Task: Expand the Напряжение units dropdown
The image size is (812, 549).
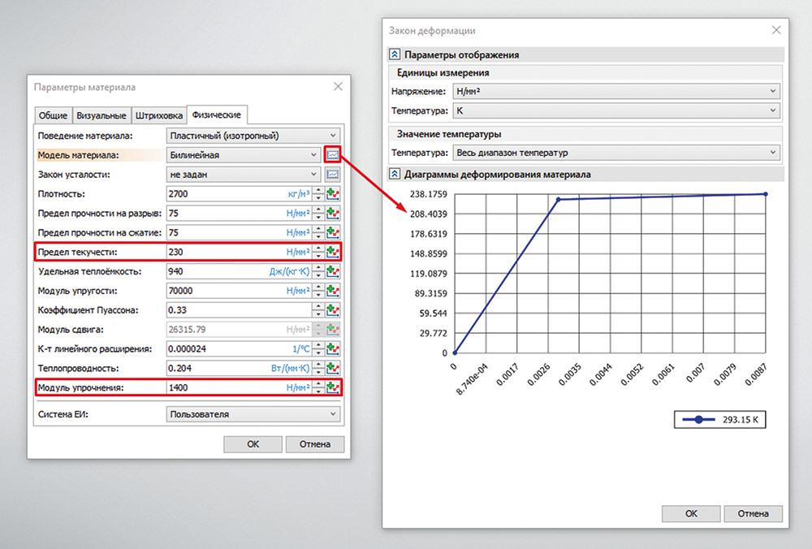Action: tap(616, 92)
